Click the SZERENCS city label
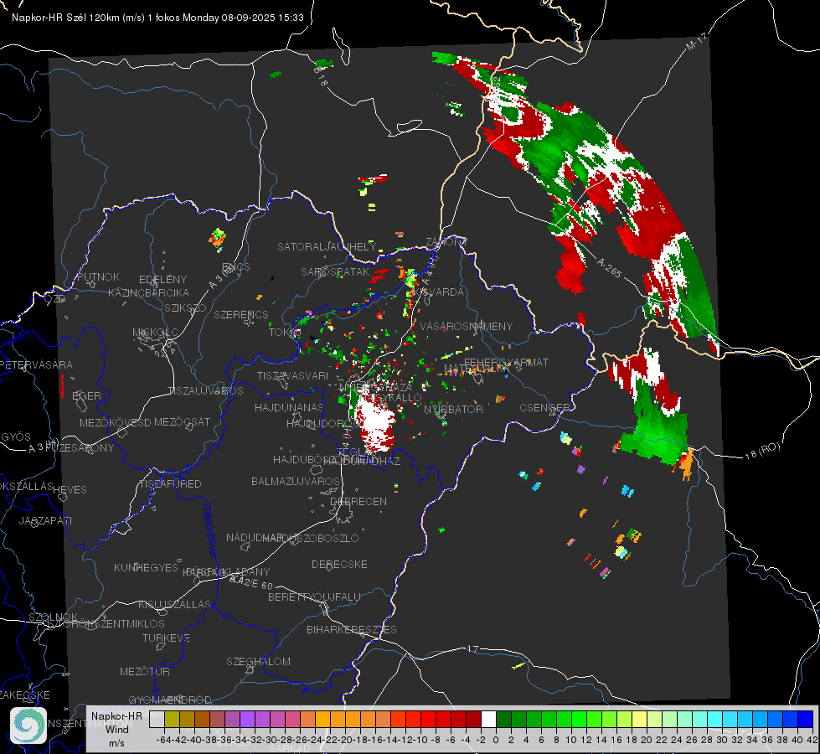 click(x=241, y=314)
